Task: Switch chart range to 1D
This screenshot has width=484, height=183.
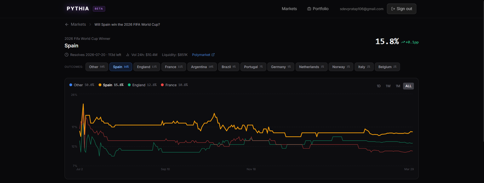Action: 379,86
